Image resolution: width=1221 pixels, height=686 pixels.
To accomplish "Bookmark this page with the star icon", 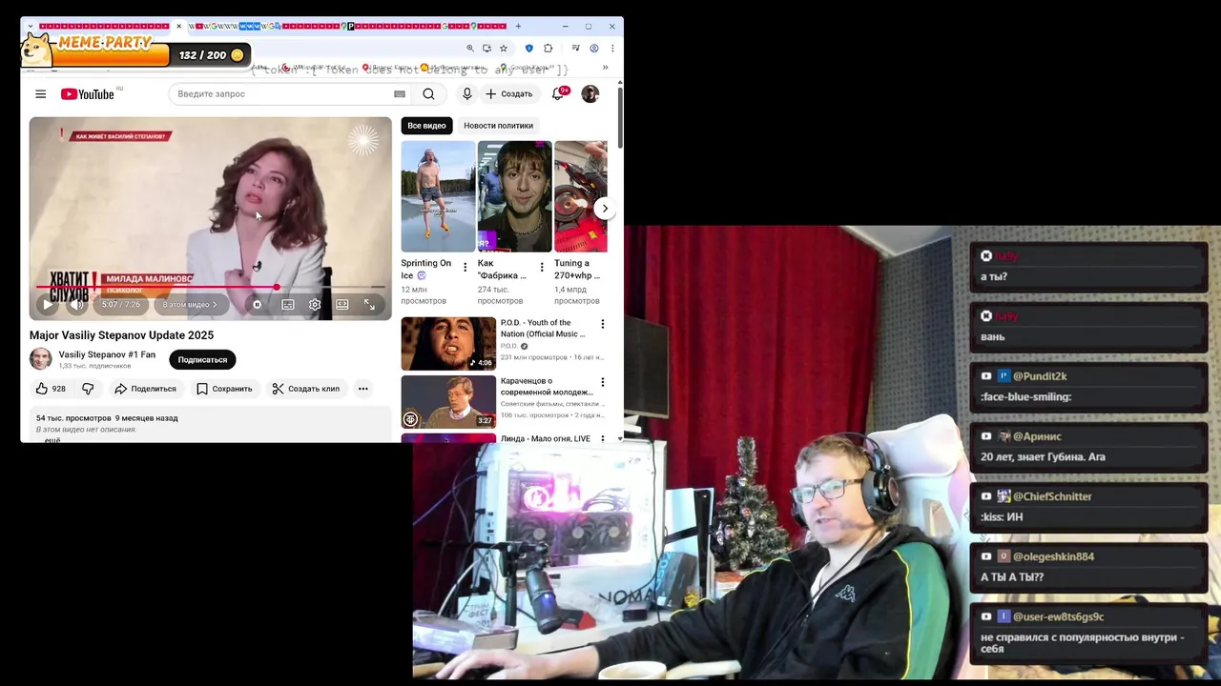I will tap(503, 48).
